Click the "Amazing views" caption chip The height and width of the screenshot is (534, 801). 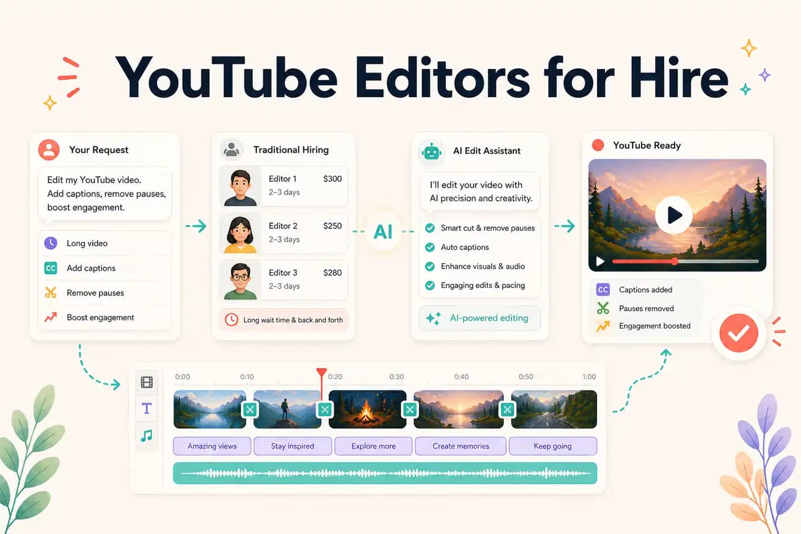[212, 446]
